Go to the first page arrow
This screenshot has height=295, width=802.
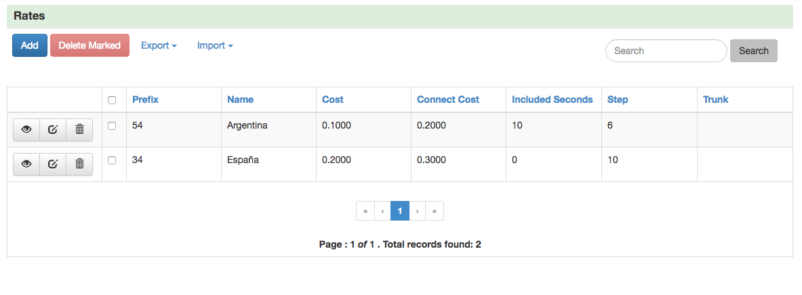pyautogui.click(x=365, y=211)
